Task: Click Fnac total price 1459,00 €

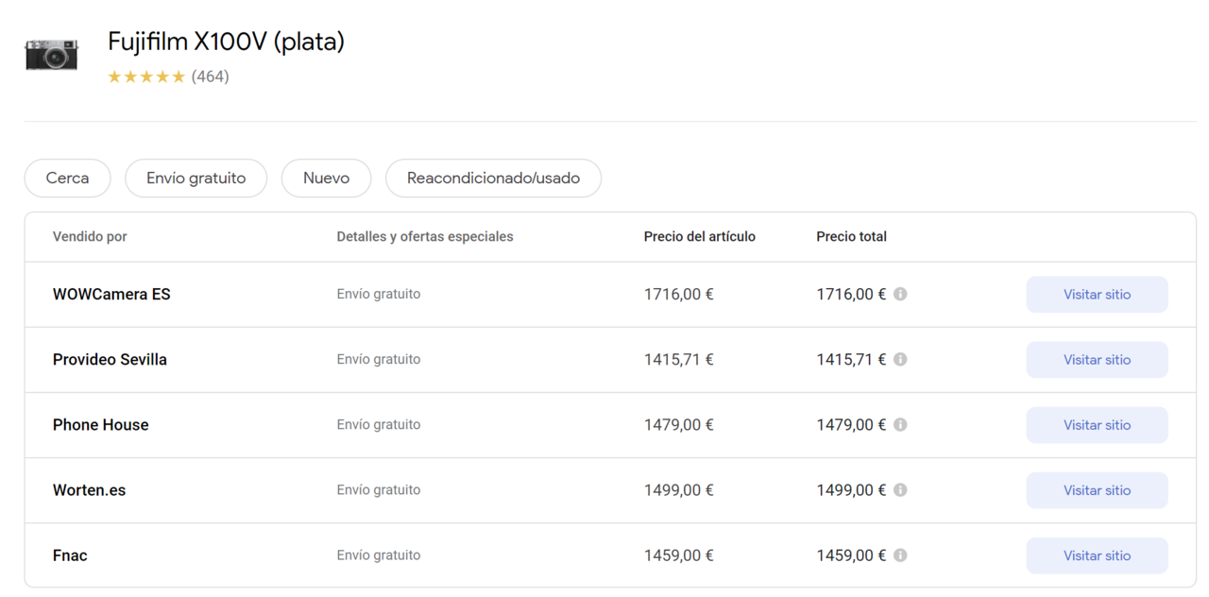Action: coord(852,554)
